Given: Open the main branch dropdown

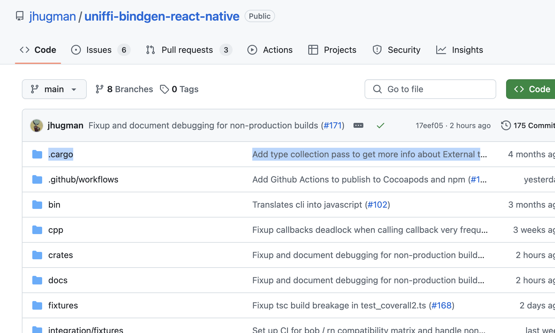Looking at the screenshot, I should click(54, 89).
